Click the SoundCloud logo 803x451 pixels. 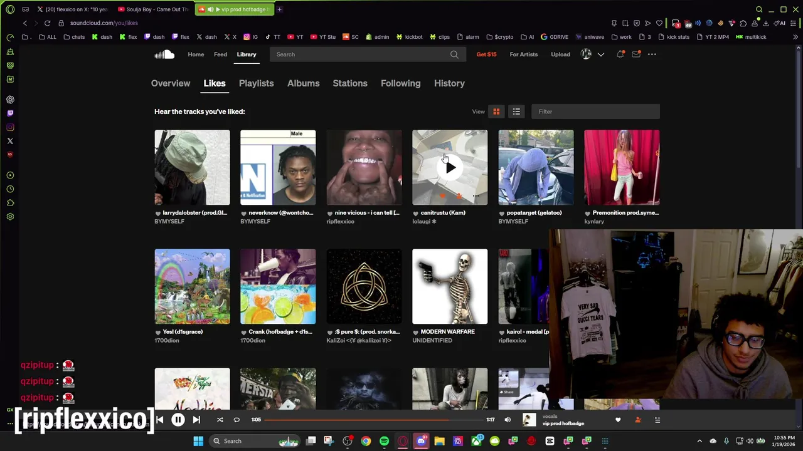click(x=164, y=54)
